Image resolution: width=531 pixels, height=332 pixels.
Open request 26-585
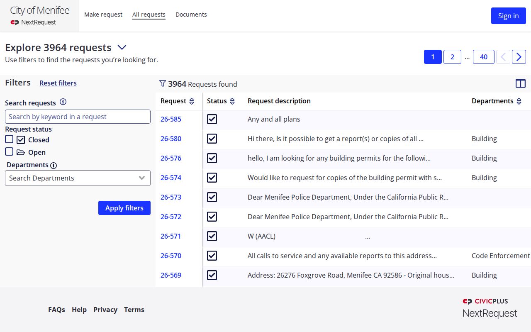[x=171, y=119]
